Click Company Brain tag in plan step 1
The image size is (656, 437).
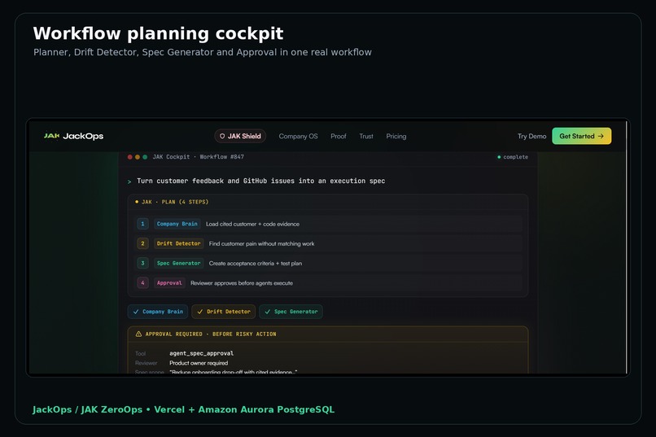tap(177, 224)
